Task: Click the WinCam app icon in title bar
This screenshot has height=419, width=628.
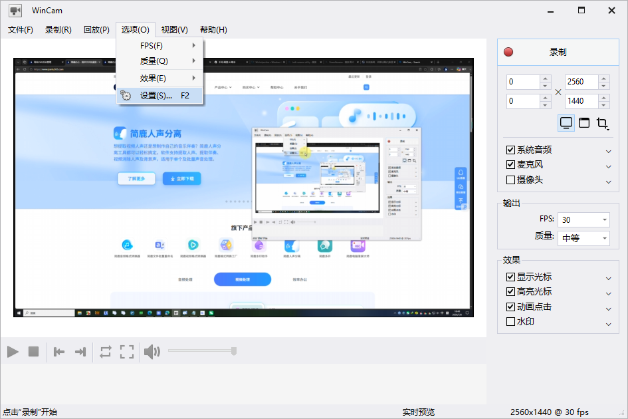Action: (x=15, y=11)
